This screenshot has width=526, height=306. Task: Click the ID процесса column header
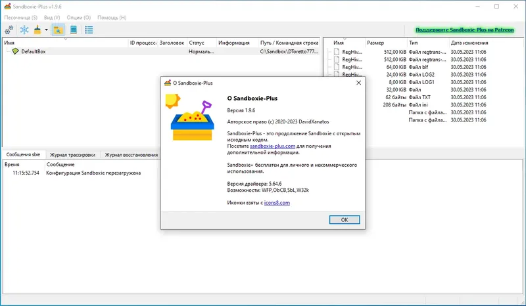(143, 43)
